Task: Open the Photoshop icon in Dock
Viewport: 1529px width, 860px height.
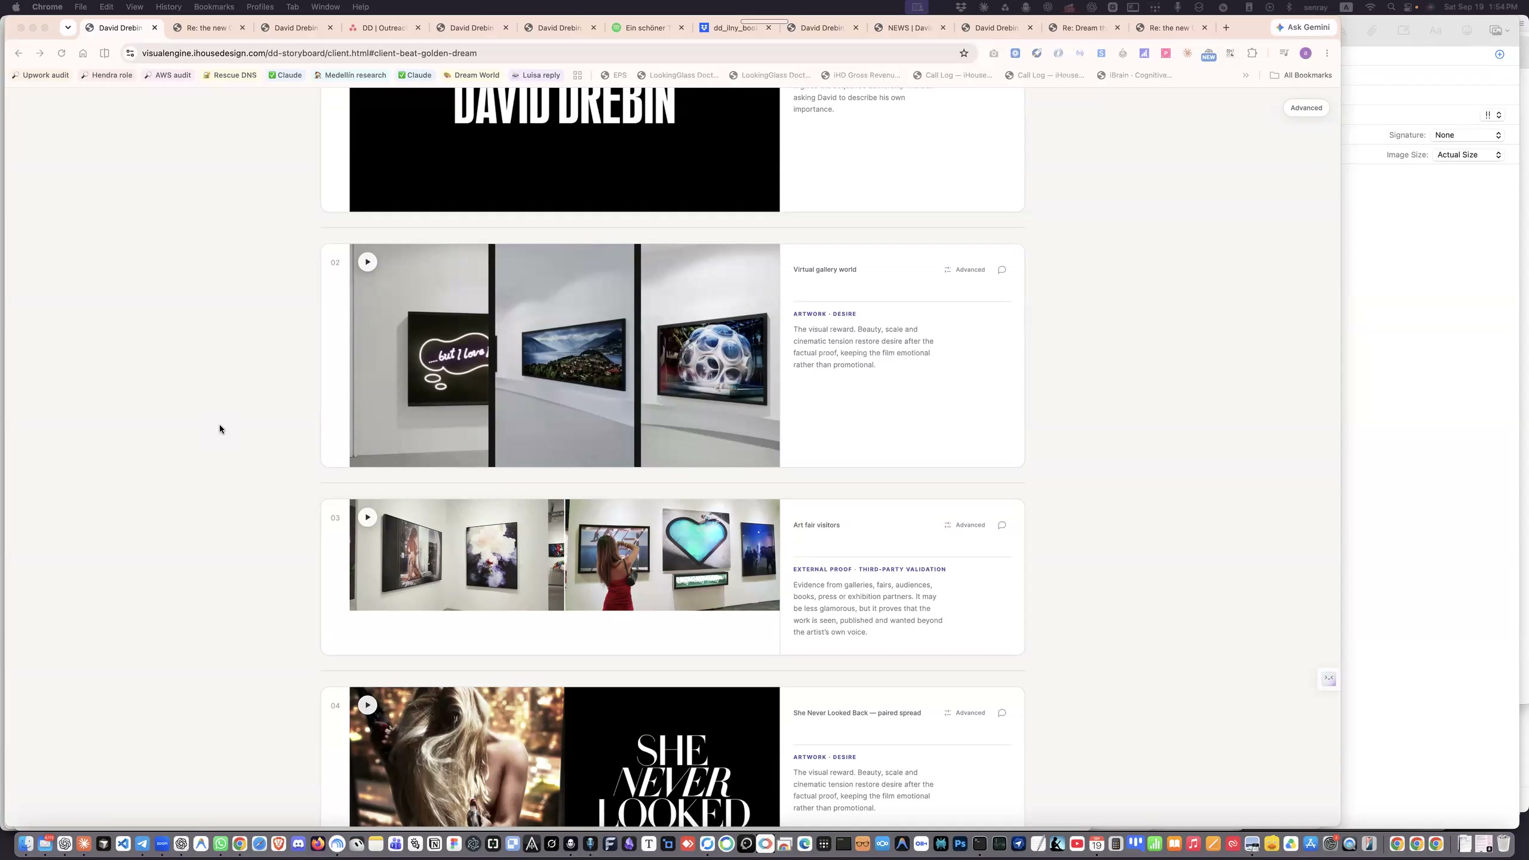Action: click(959, 844)
